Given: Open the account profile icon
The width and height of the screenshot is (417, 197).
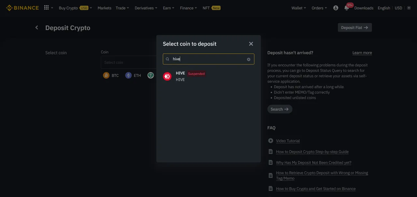Looking at the screenshot, I should pos(336,8).
